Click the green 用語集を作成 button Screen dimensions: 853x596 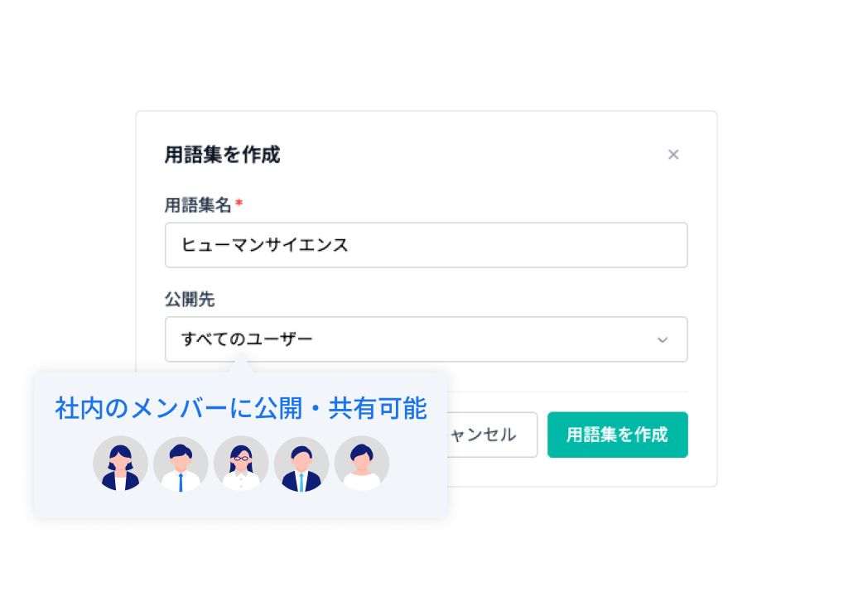[x=618, y=435]
